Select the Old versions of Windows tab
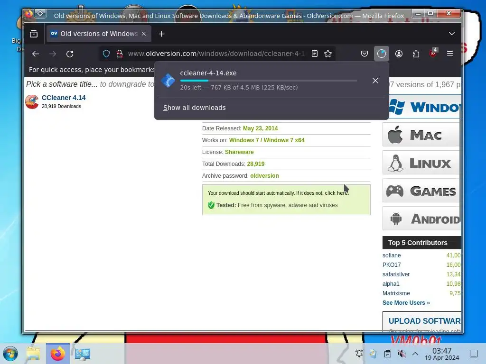This screenshot has height=364, width=486. (x=99, y=34)
